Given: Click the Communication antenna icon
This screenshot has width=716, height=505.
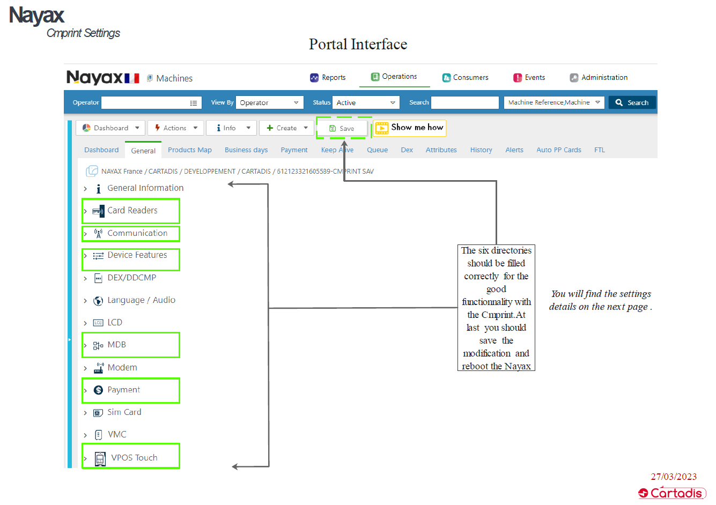Looking at the screenshot, I should [x=98, y=233].
